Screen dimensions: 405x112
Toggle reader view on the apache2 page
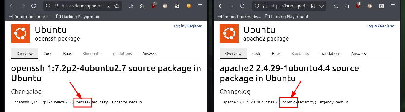(312, 6)
